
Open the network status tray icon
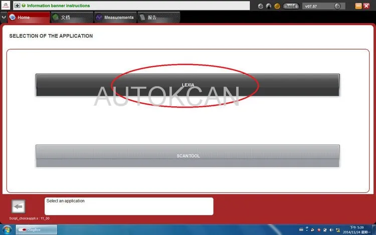click(338, 230)
